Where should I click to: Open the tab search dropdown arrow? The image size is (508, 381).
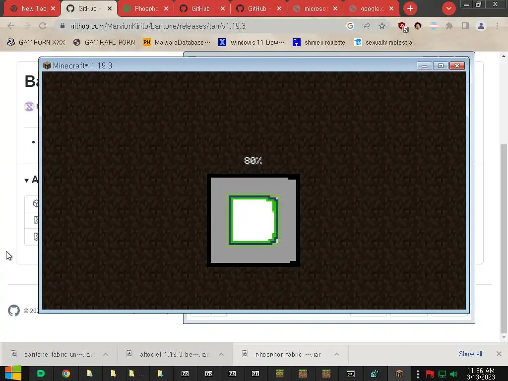point(448,8)
